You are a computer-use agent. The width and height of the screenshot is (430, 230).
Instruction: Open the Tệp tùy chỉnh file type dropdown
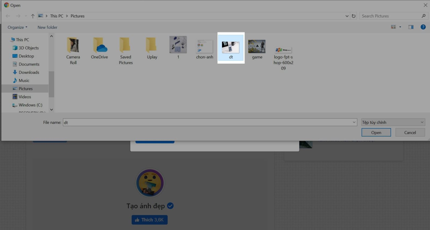pyautogui.click(x=393, y=123)
